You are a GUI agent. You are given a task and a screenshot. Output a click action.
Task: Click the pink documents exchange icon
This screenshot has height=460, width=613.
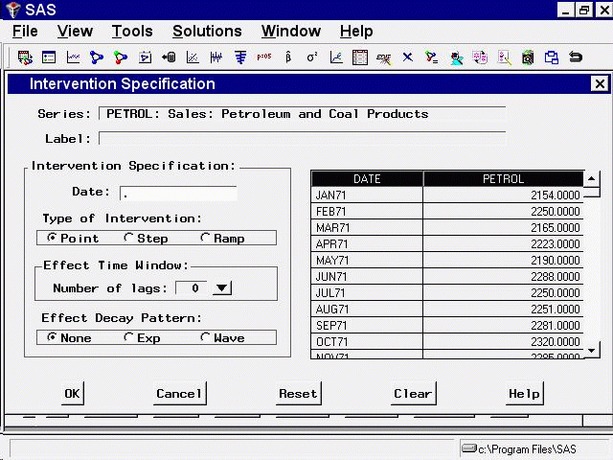pyautogui.click(x=480, y=57)
